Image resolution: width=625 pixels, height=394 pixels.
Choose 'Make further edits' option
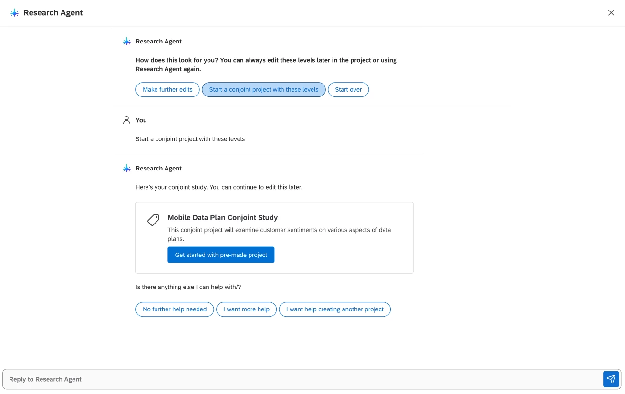(x=167, y=90)
